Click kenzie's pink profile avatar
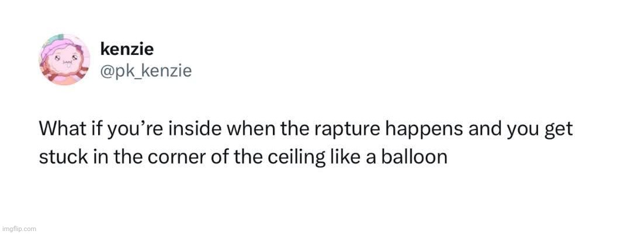 (x=64, y=59)
